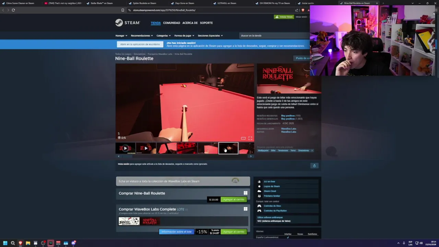This screenshot has width=439, height=247.
Task: Open File Explorer from the taskbar
Action: point(28,243)
